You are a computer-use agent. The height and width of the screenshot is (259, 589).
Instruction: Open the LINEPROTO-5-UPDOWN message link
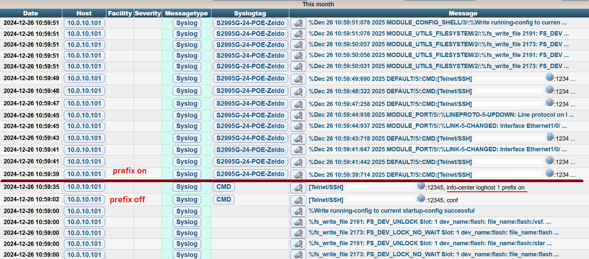tap(441, 115)
